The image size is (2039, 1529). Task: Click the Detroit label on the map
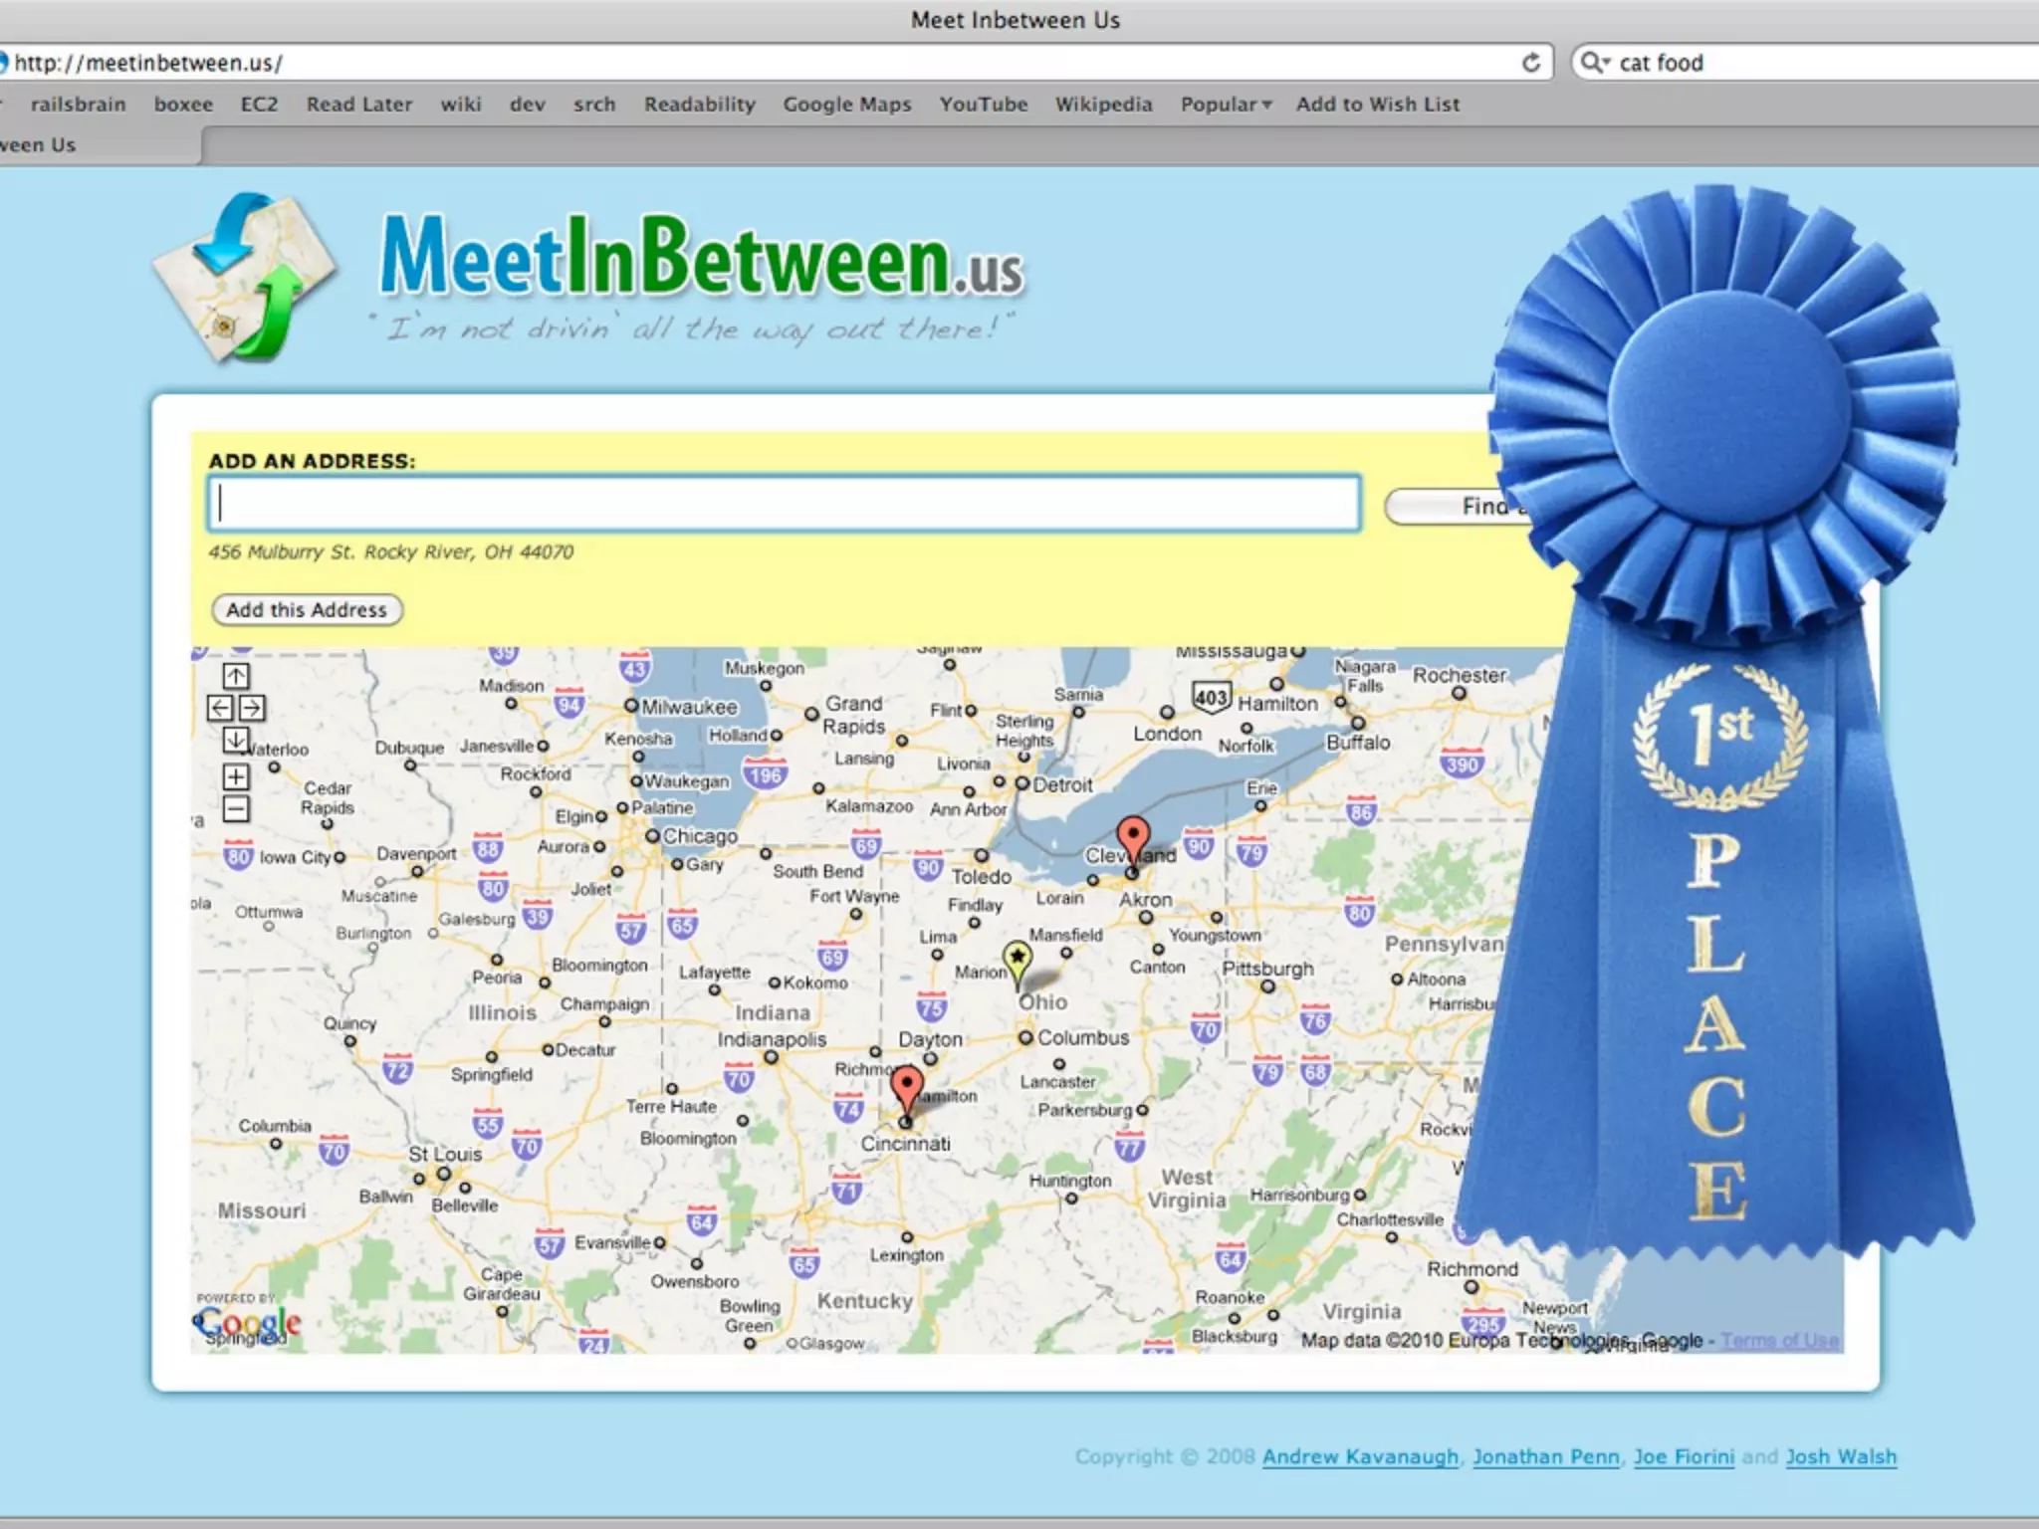(1062, 784)
